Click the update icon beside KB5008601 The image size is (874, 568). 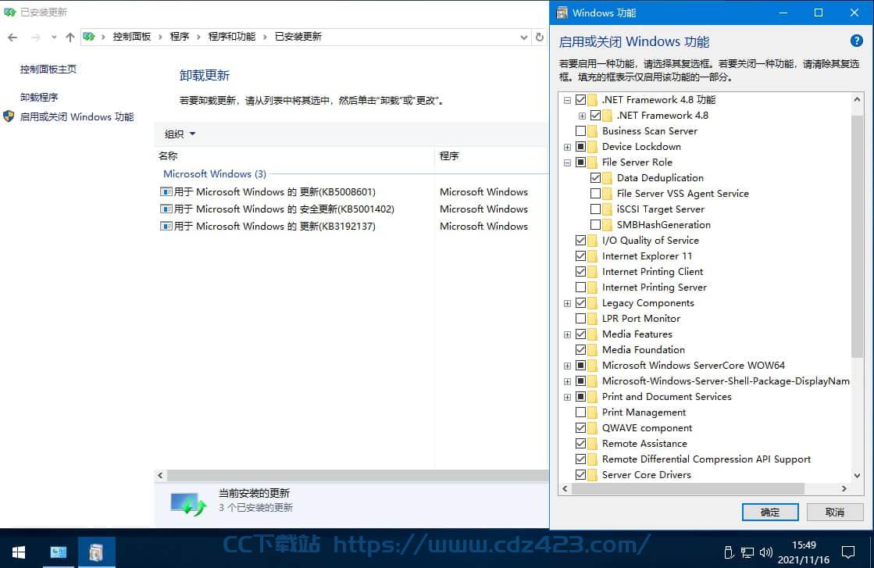[166, 191]
